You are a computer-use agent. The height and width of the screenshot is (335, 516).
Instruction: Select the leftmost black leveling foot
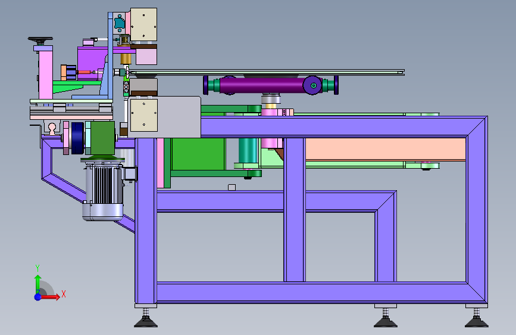146,321
